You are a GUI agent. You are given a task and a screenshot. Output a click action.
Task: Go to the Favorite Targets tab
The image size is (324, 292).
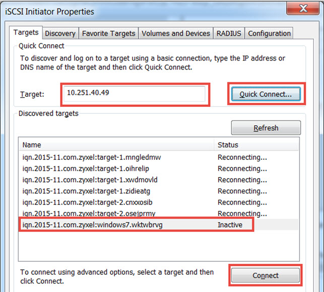click(108, 34)
